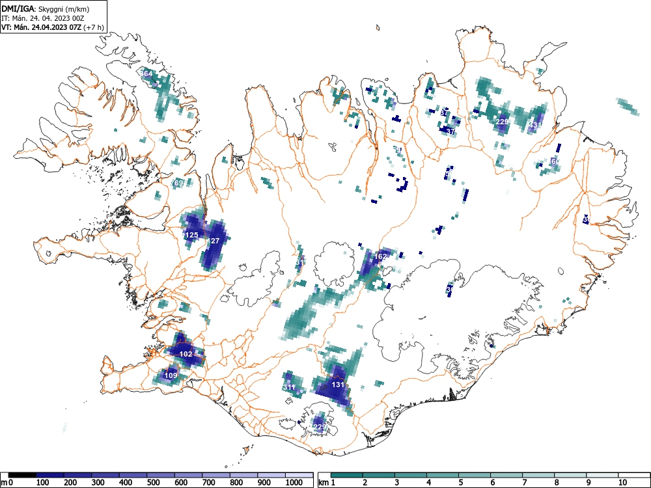Click the 500 tick label on the m scale
651x488 pixels.
153,482
